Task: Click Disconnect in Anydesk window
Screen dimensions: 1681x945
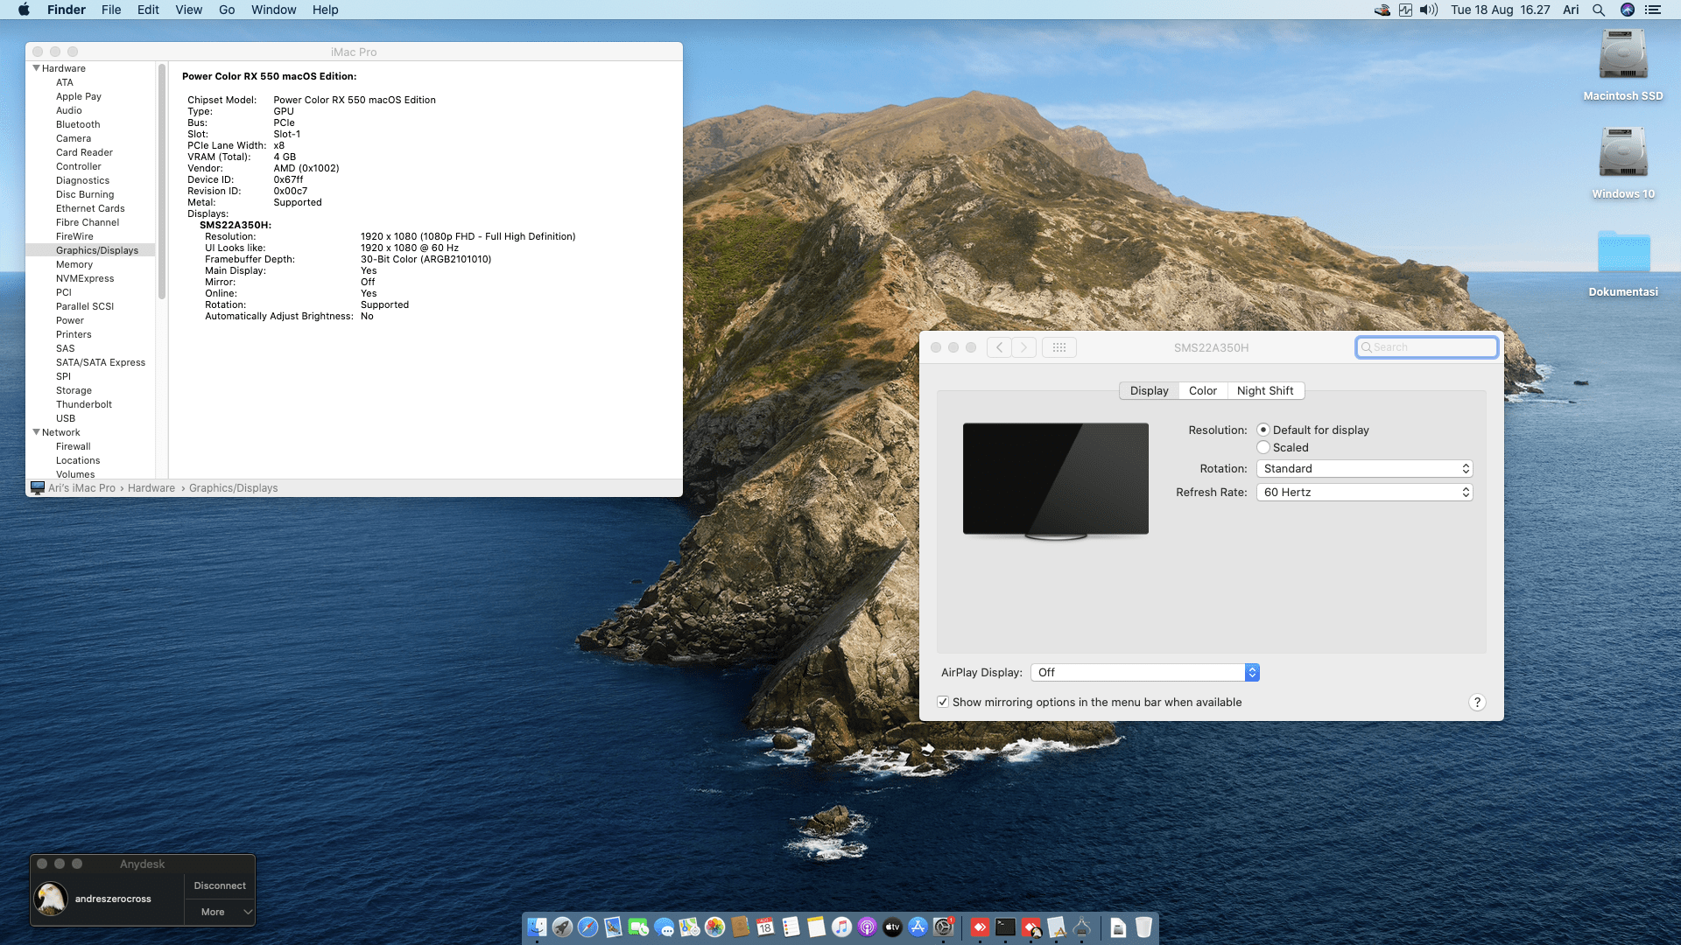Action: (220, 885)
